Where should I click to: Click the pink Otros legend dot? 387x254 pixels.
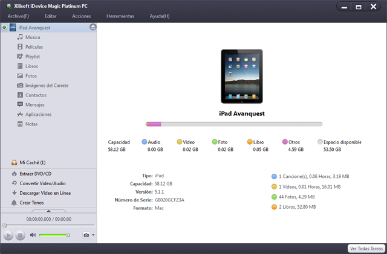(285, 142)
